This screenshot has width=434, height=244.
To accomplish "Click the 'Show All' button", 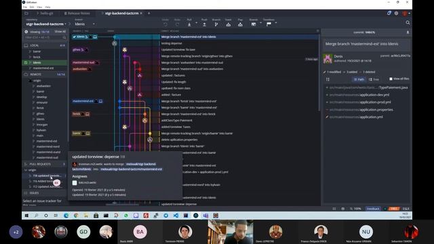I will (60, 32).
